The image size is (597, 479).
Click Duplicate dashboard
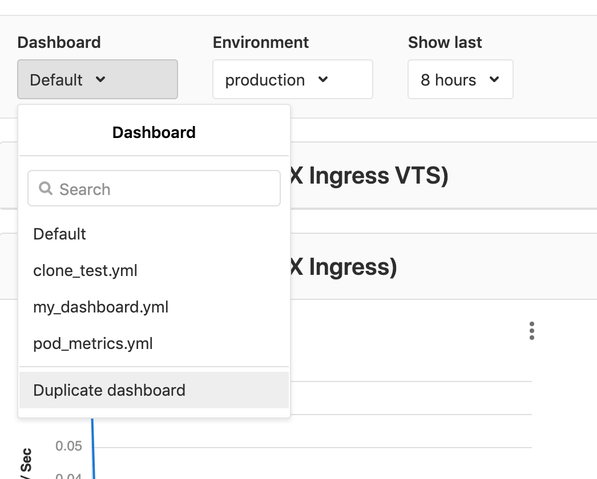coord(110,390)
